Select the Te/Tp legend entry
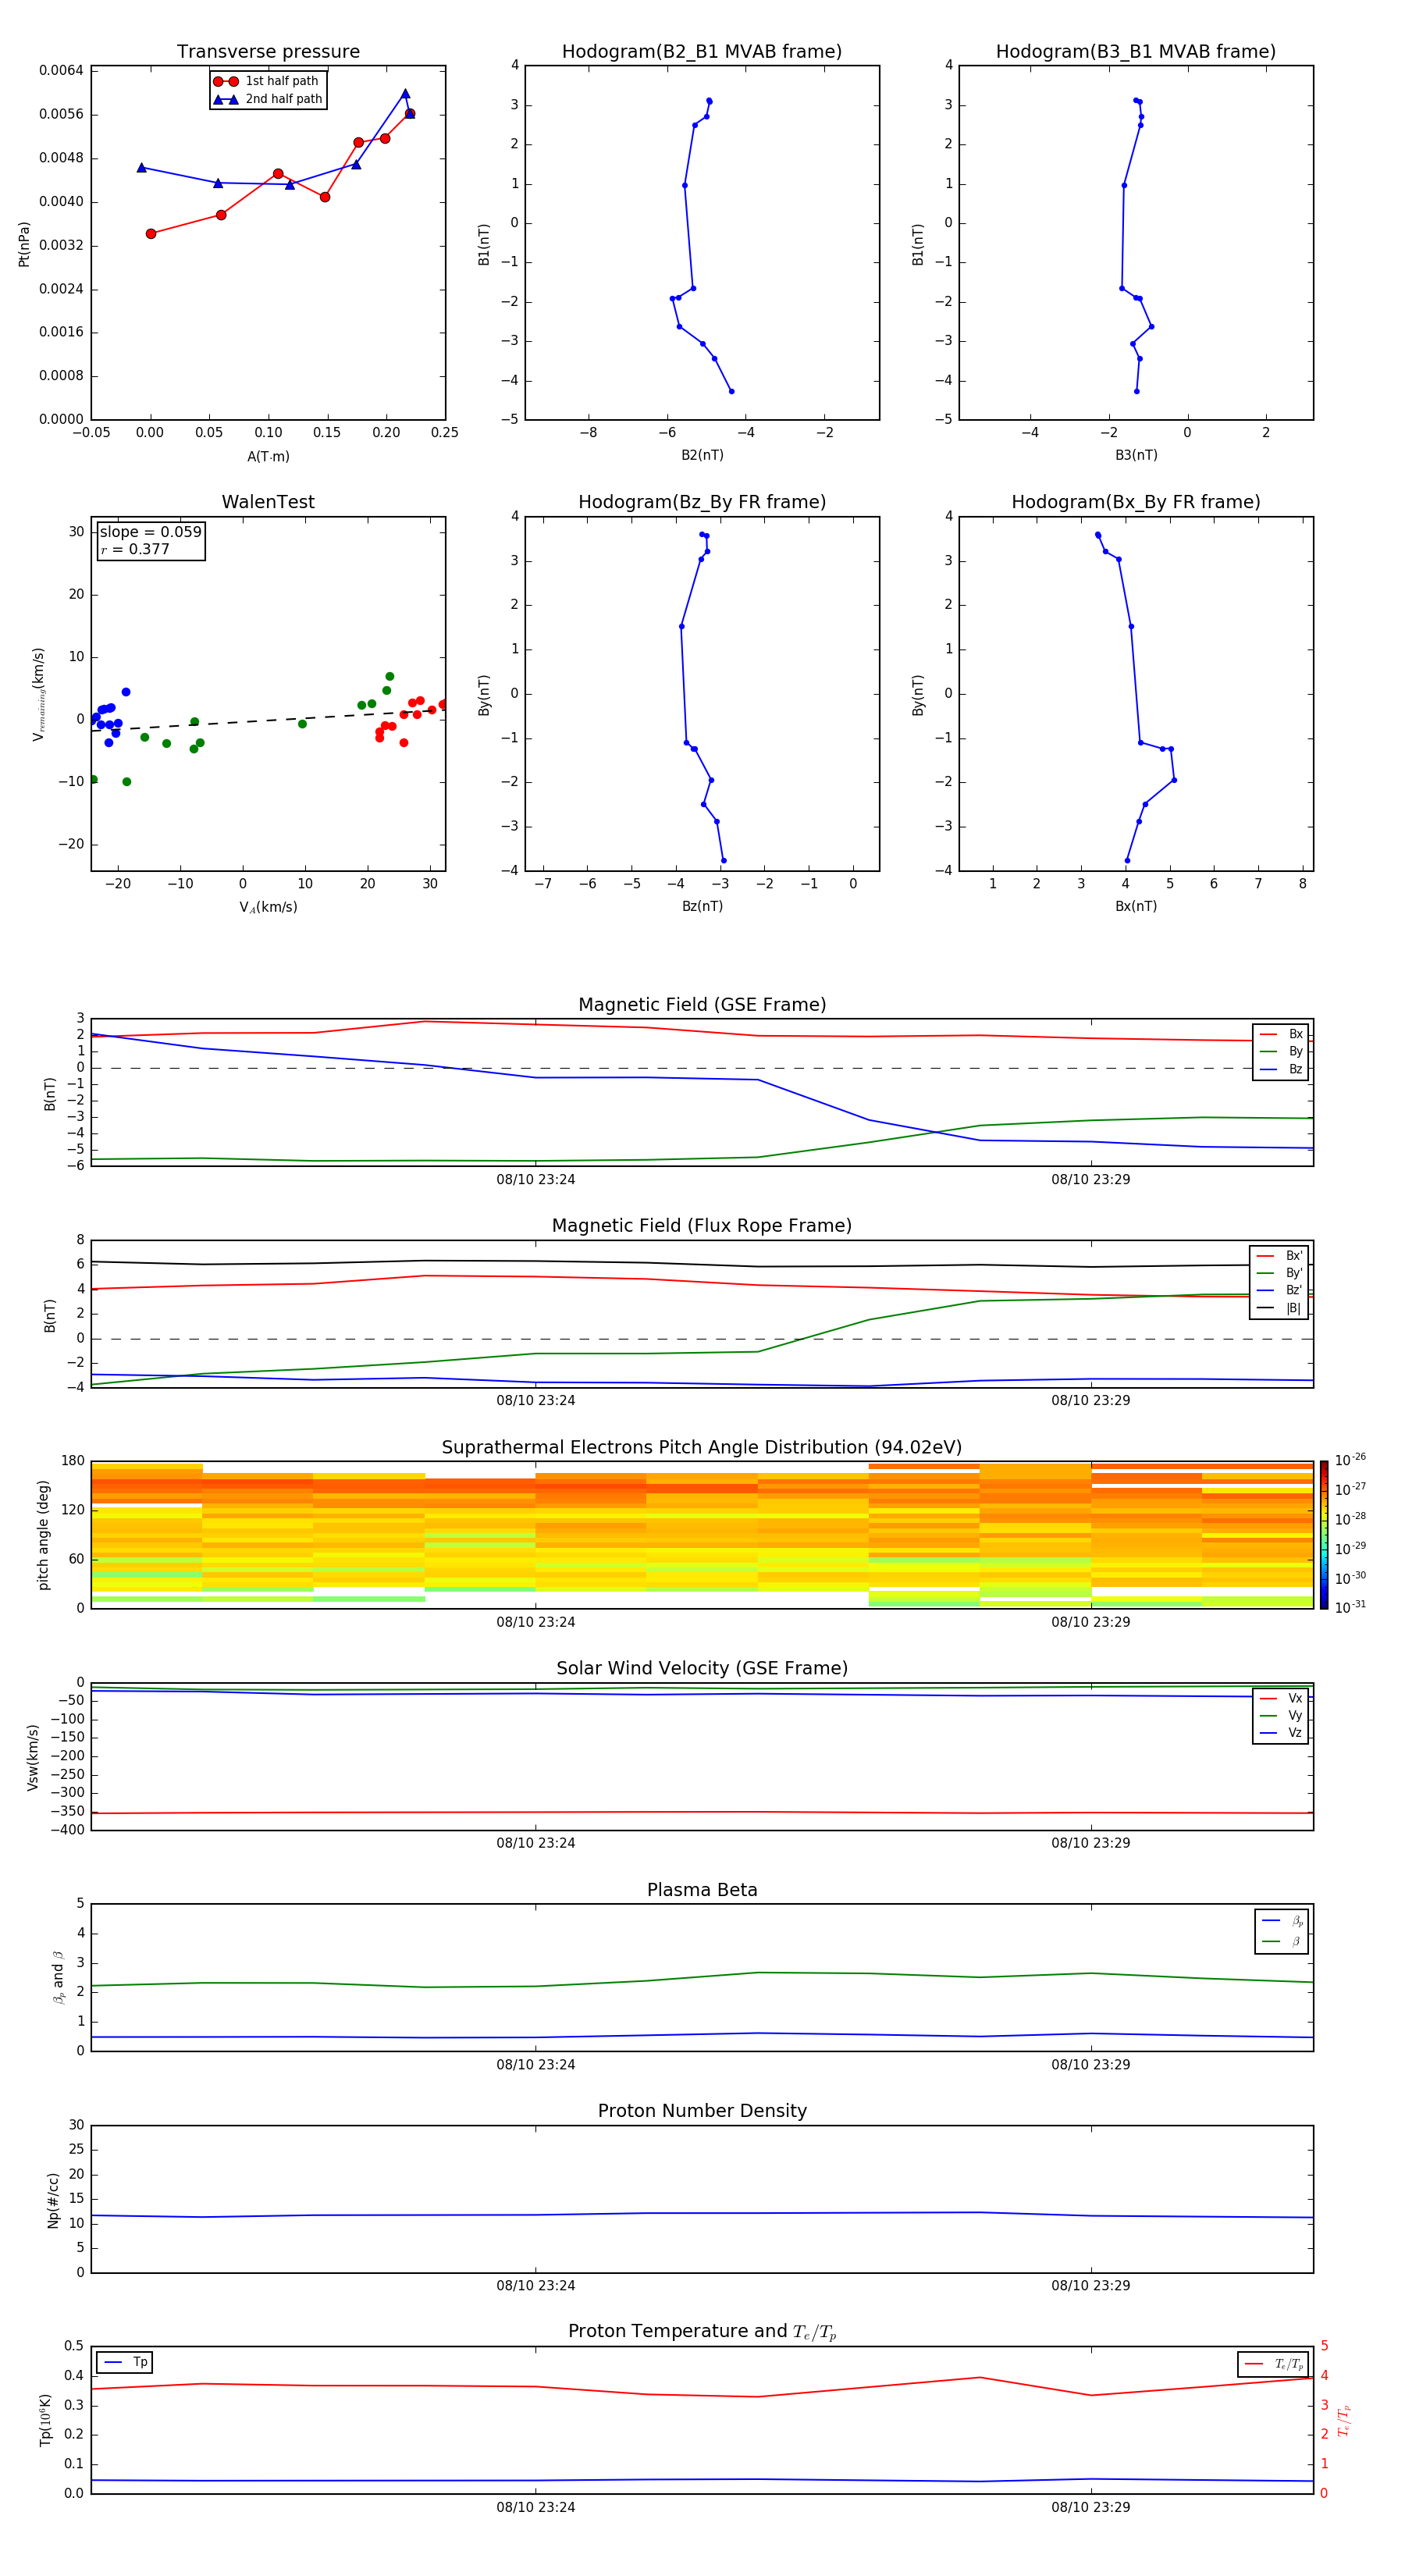The image size is (1405, 2576). [1272, 2364]
